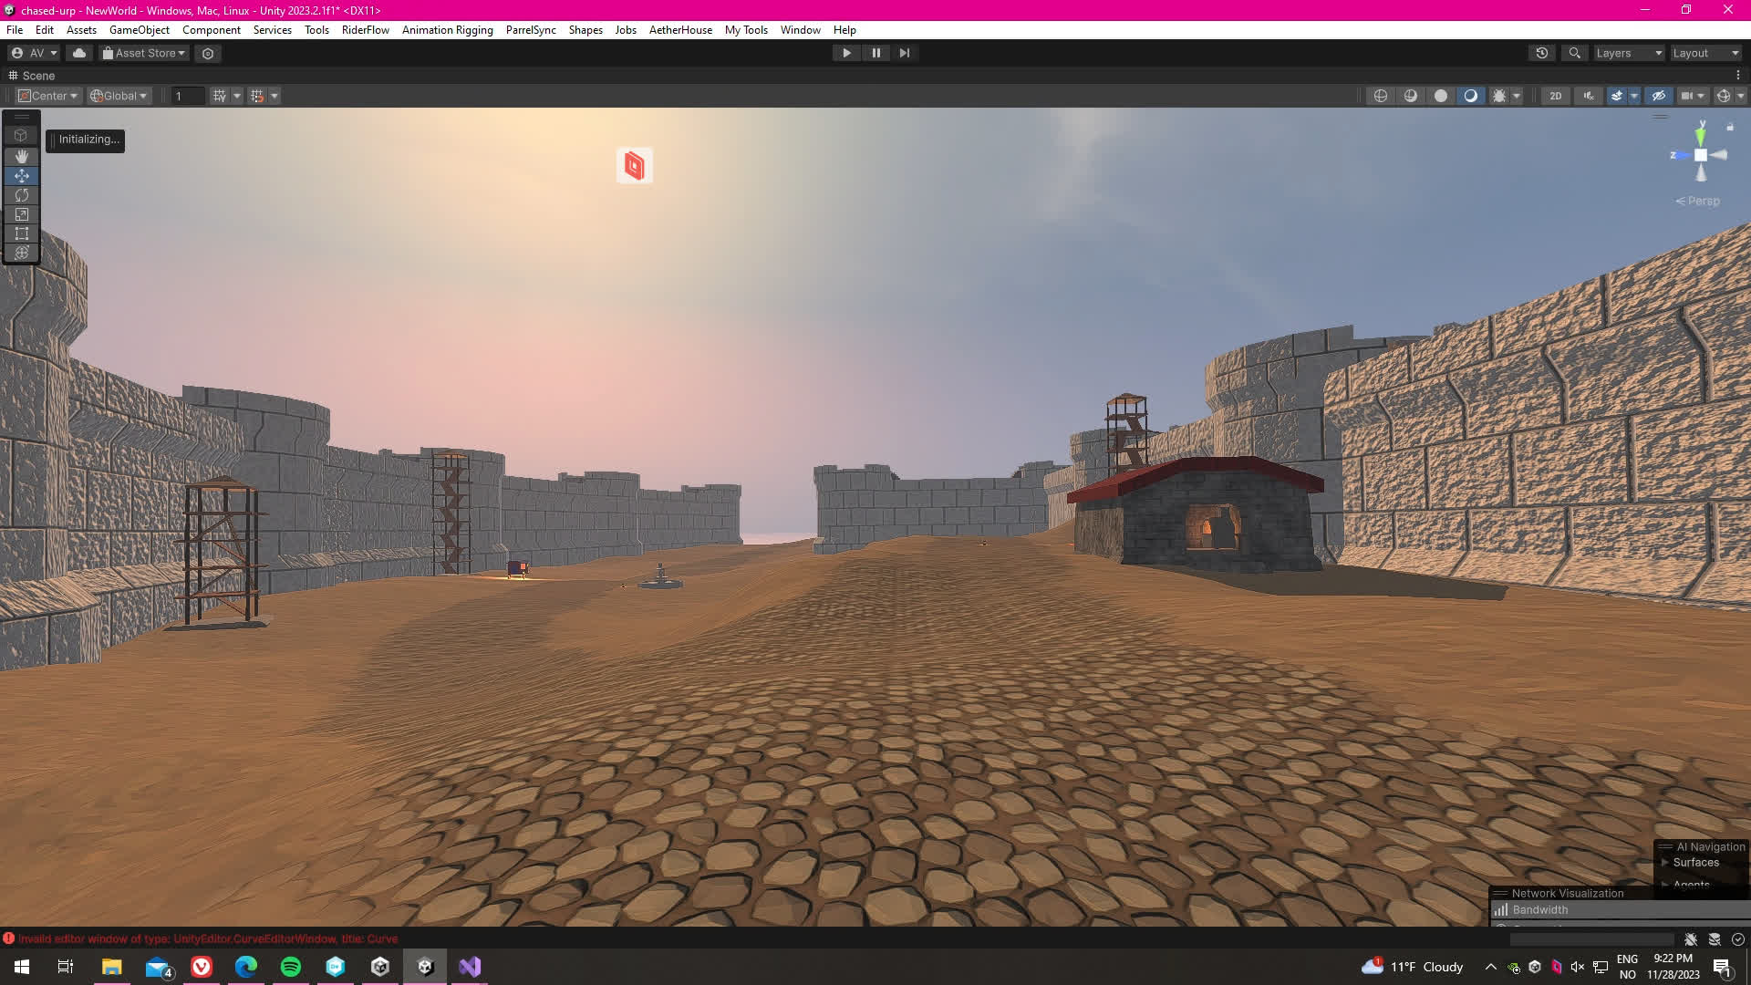The height and width of the screenshot is (985, 1751).
Task: Click the cloud services icon
Action: pyautogui.click(x=79, y=53)
